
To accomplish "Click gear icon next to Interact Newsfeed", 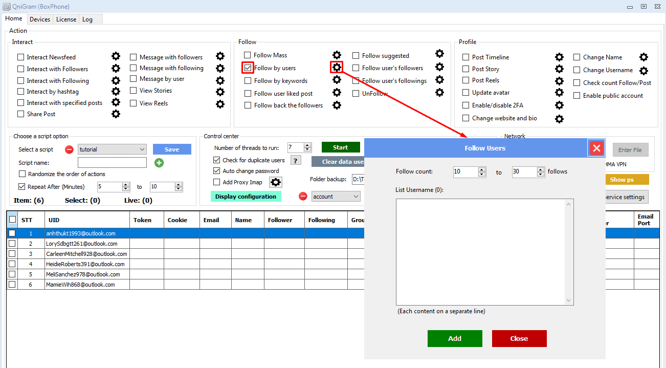I will 116,57.
